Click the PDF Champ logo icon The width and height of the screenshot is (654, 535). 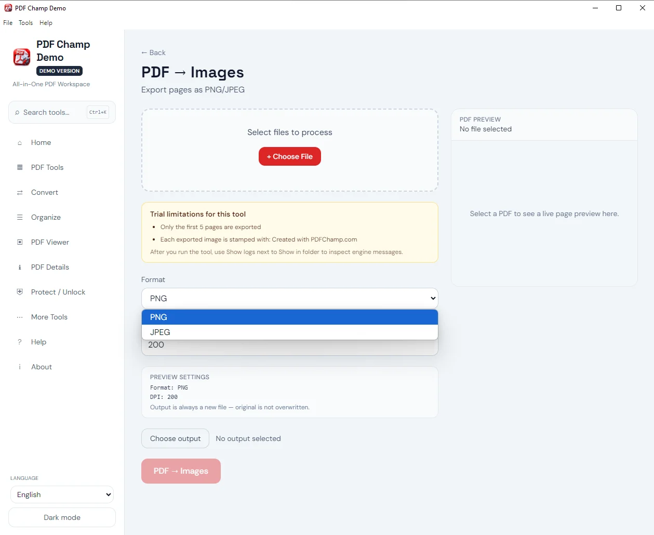tap(22, 57)
